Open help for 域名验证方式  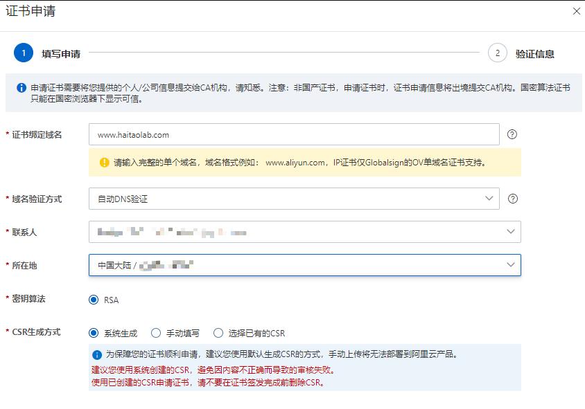[512, 199]
